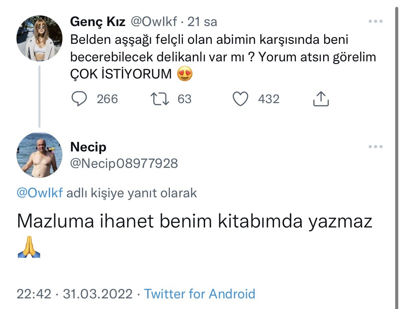Open Genç Kız profile picture
The height and width of the screenshot is (309, 401).
(39, 38)
